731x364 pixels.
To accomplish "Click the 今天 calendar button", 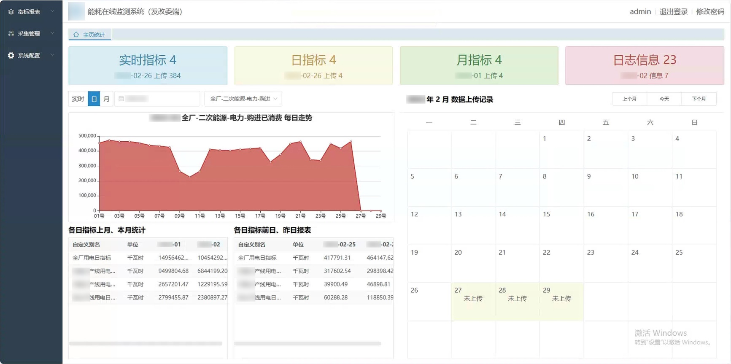I will point(664,99).
